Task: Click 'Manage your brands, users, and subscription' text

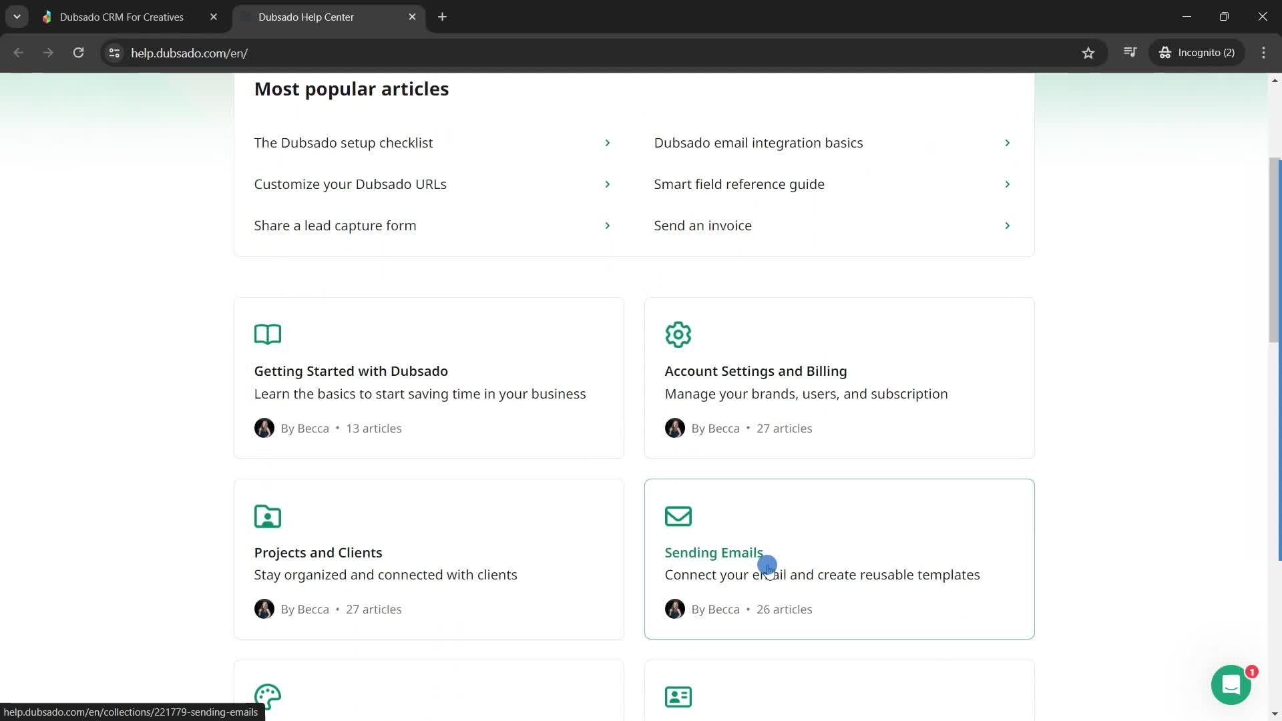Action: (x=806, y=394)
